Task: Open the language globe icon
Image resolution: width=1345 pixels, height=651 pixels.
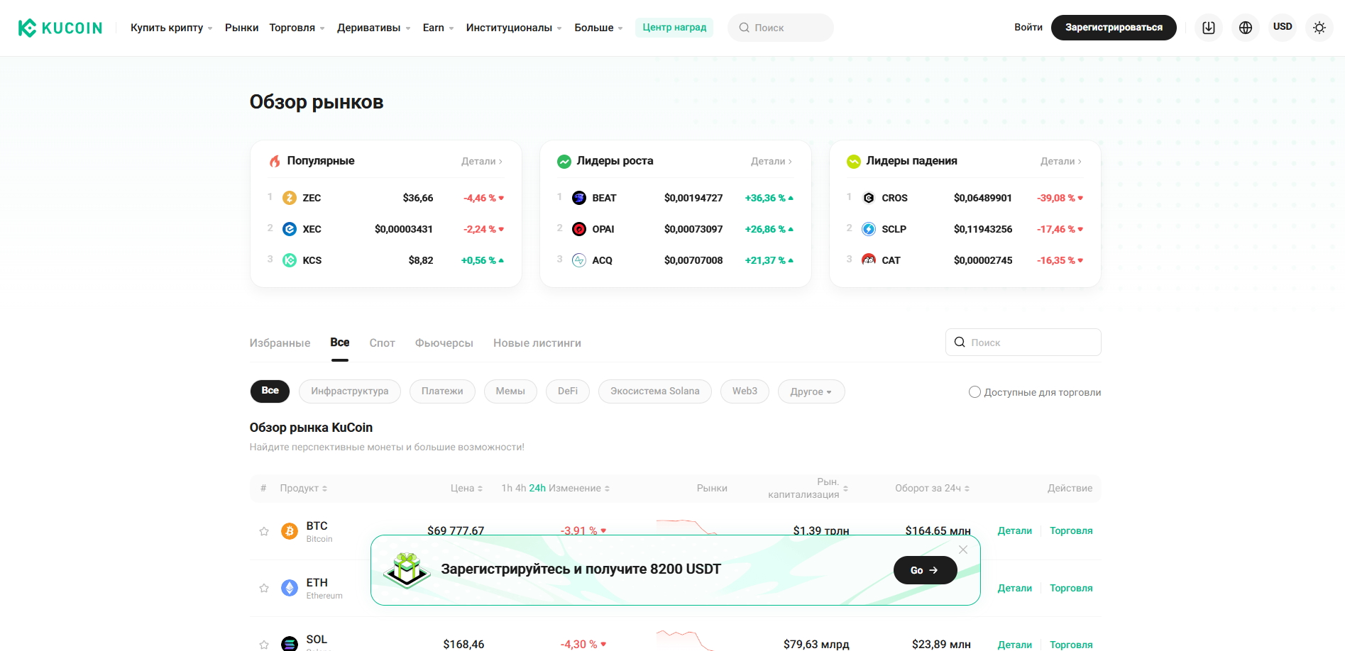Action: coord(1246,28)
